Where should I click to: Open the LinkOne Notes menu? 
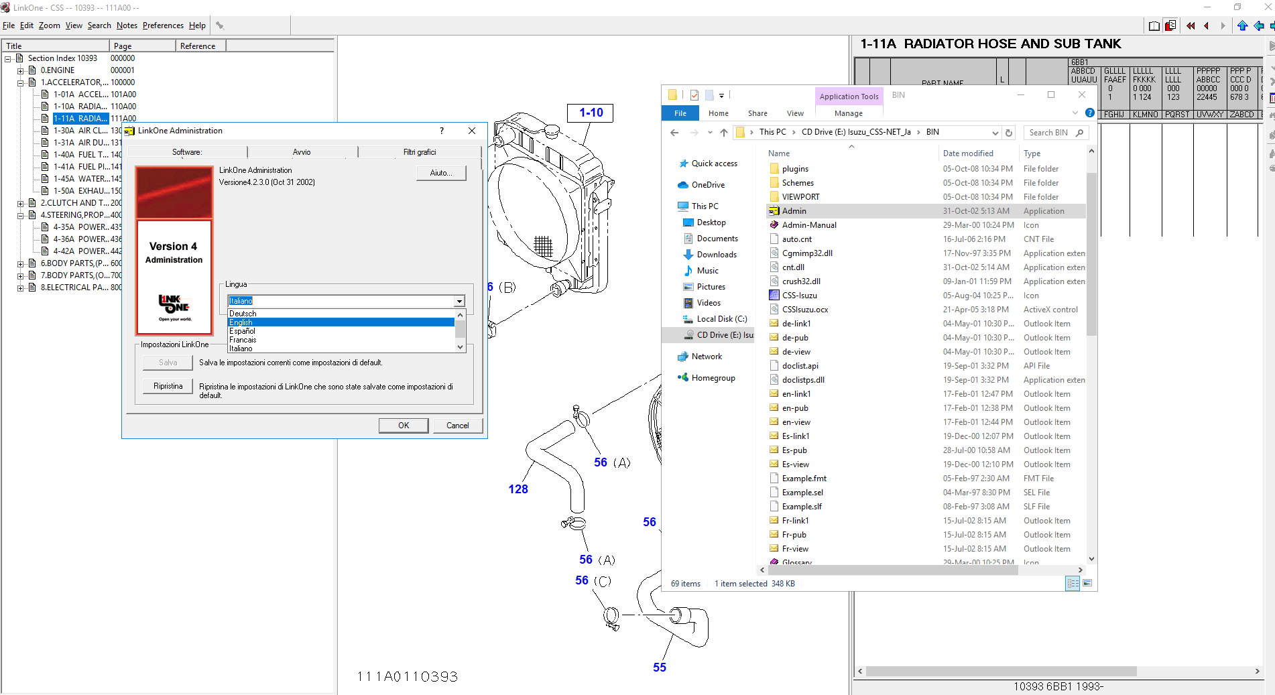(127, 25)
